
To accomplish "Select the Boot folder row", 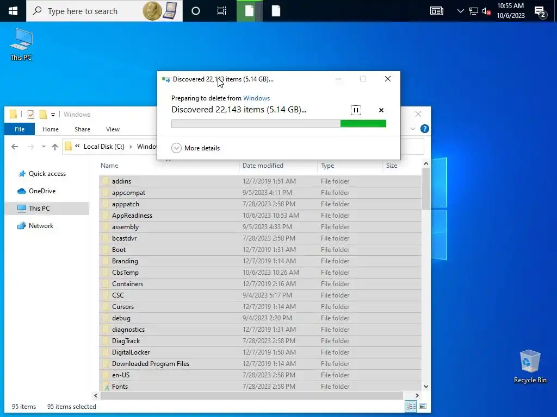I will click(260, 250).
